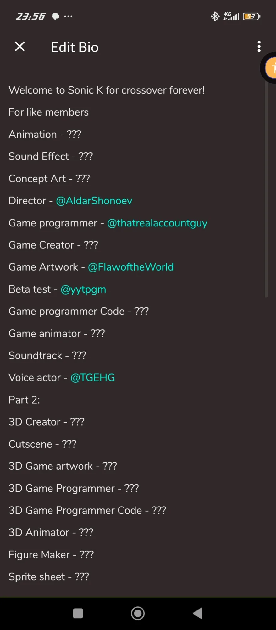276x630 pixels.
Task: Tap the @TGEHG Voice actor mention
Action: (93, 378)
